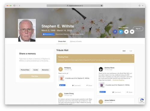Open Safari sidebar toggle icon
Screen dimensions: 150x111
(x=14, y=6)
